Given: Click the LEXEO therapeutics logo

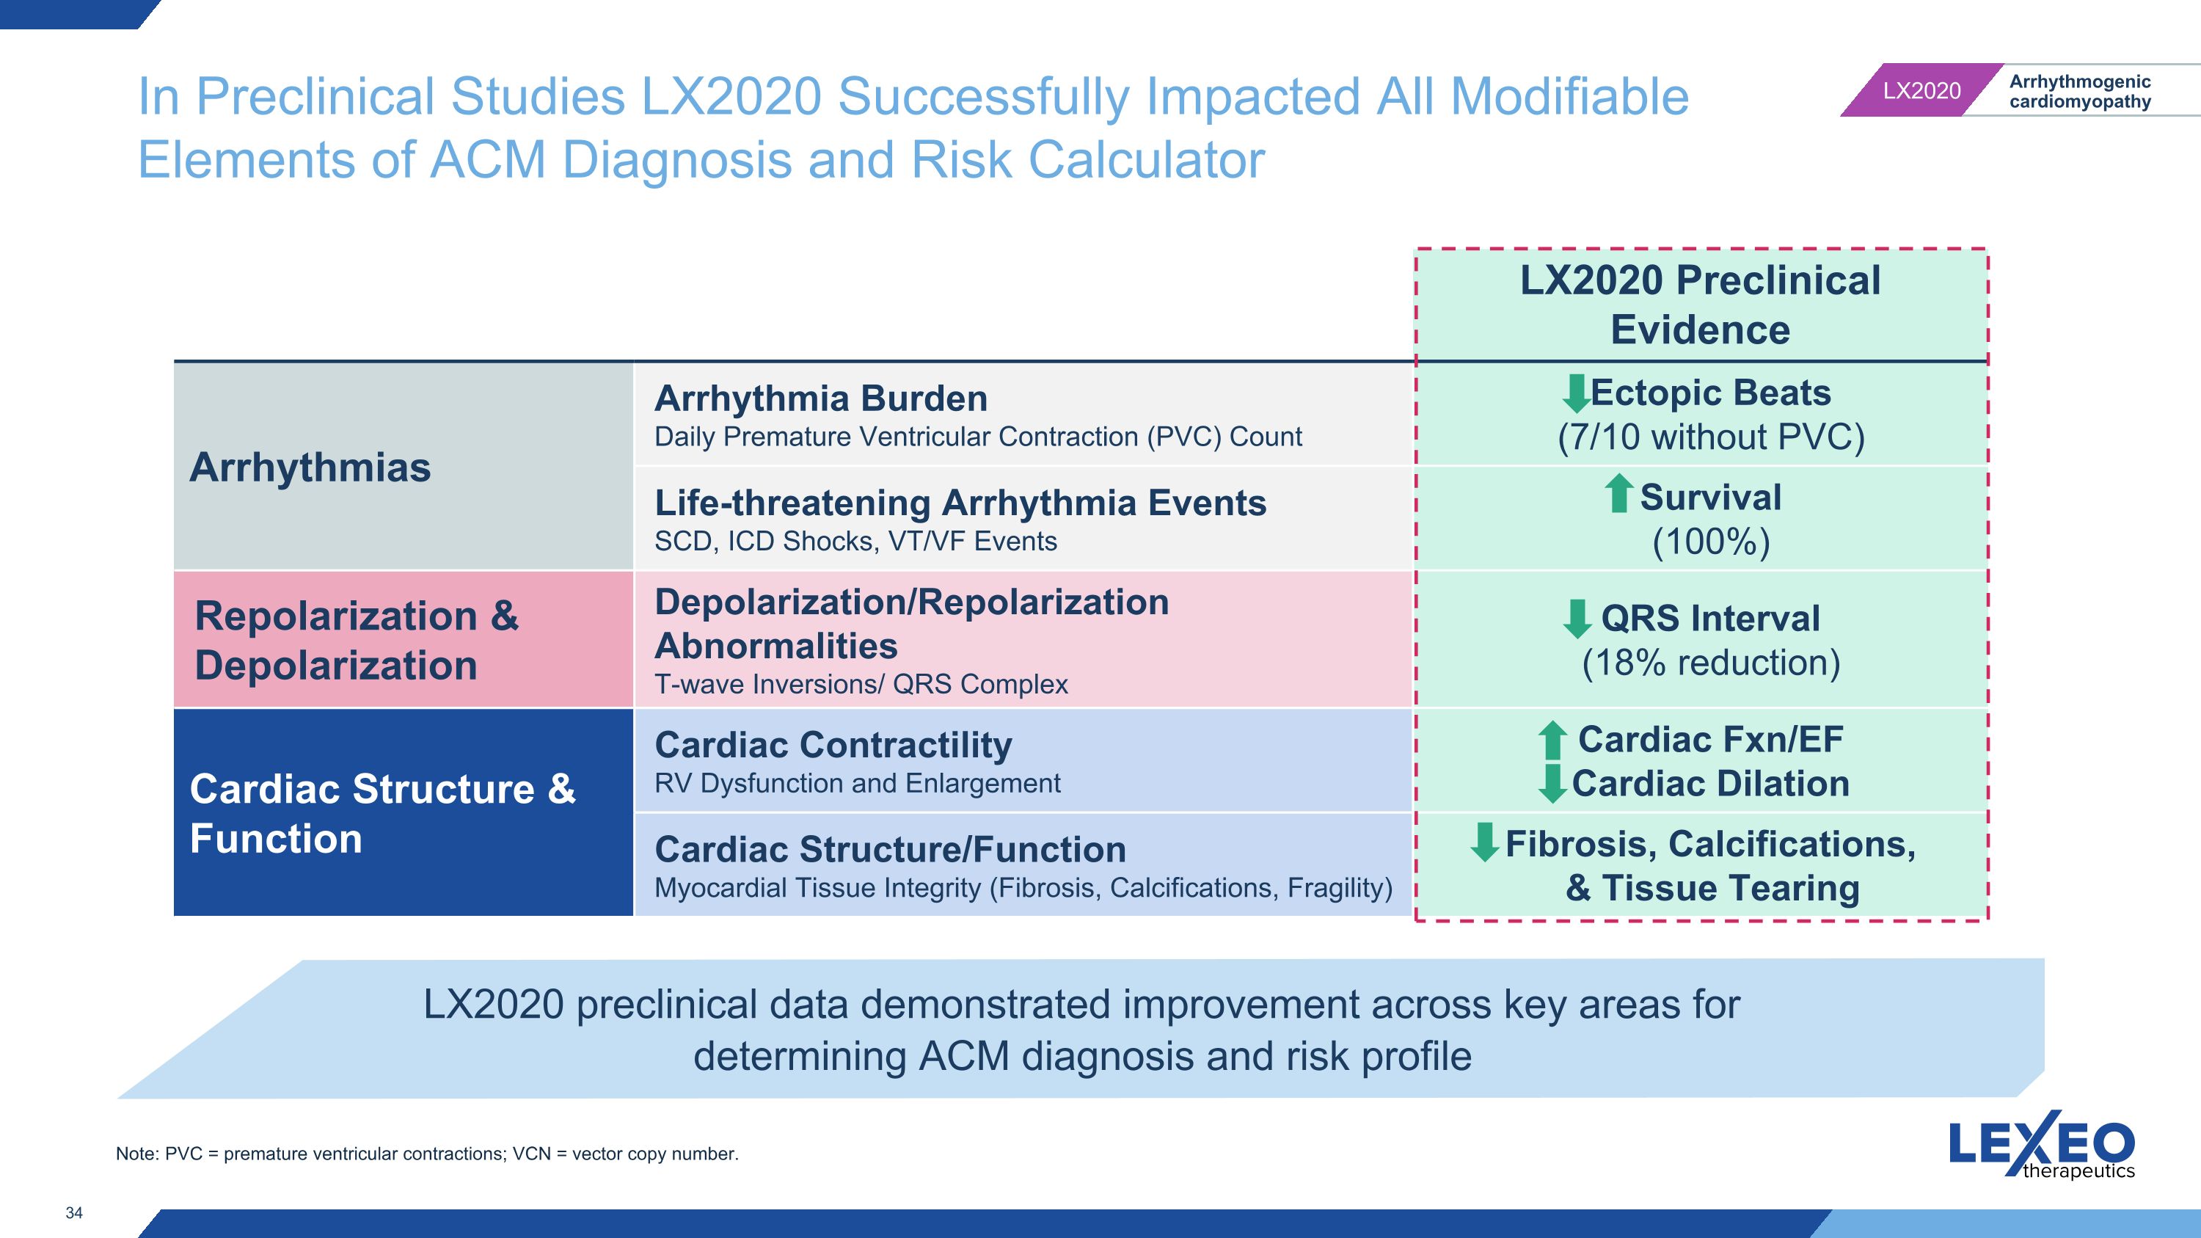Looking at the screenshot, I should [2041, 1145].
